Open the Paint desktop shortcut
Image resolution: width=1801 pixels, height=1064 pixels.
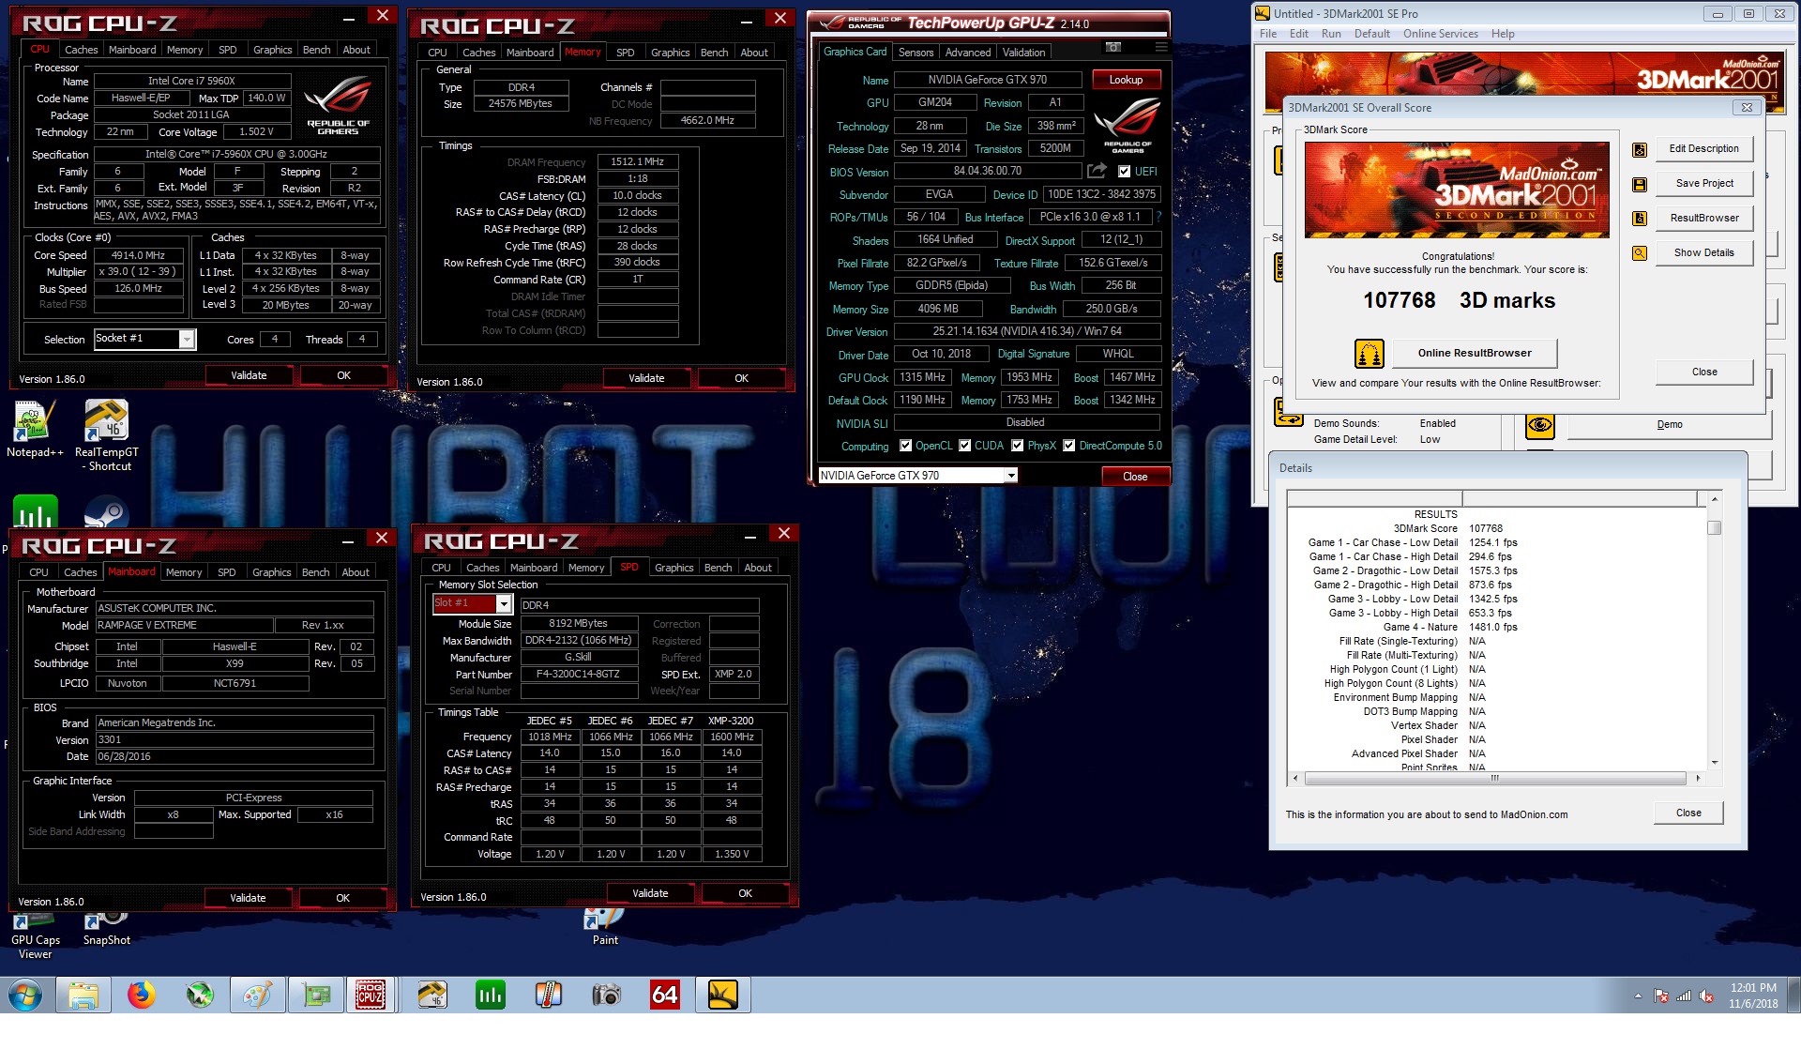[605, 929]
